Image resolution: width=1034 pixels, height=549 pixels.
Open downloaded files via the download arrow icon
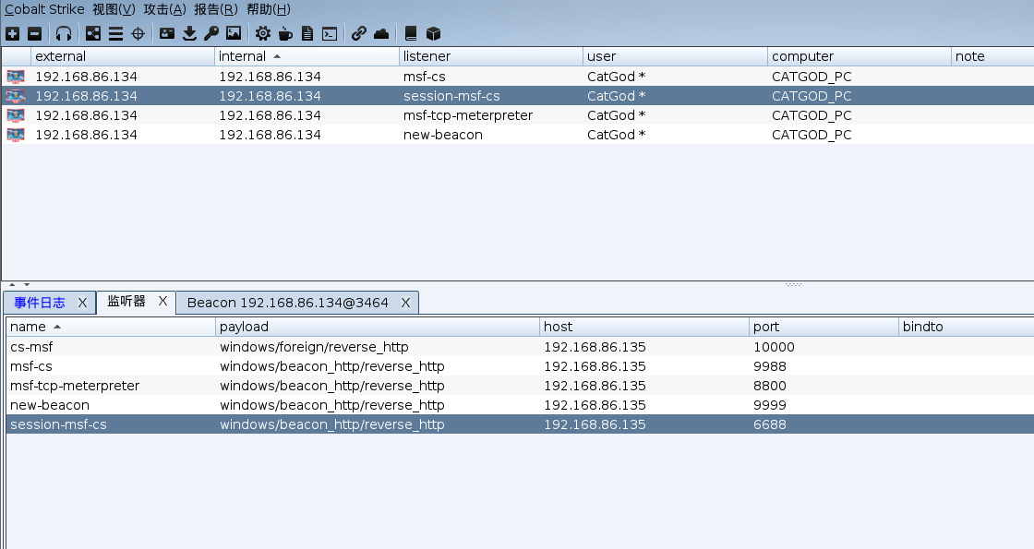(189, 33)
